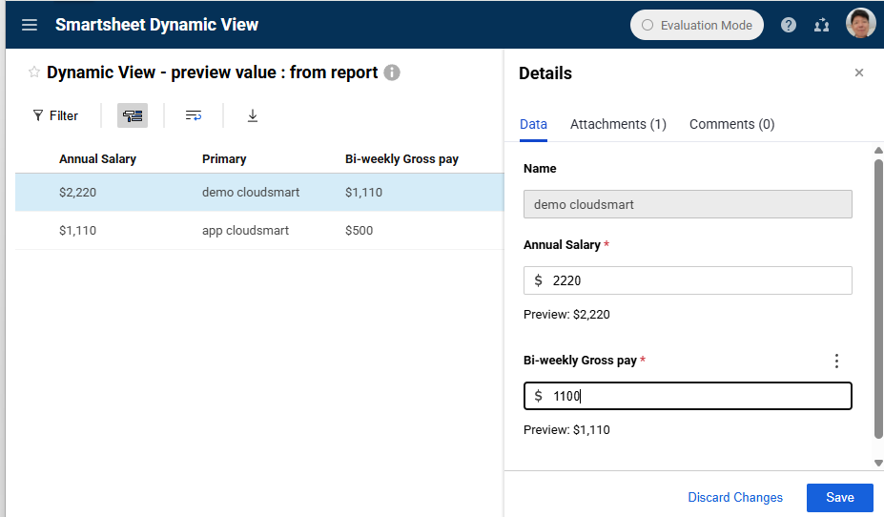Open the help question mark icon
Screen dimensions: 884x517
click(788, 26)
